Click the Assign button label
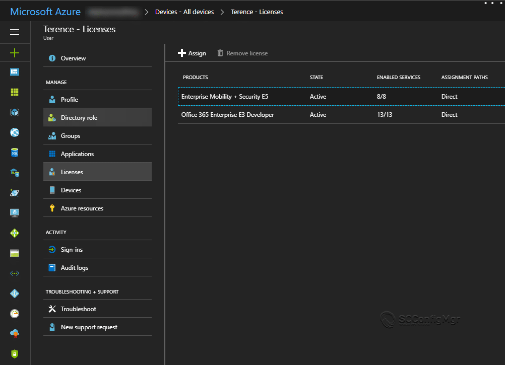The width and height of the screenshot is (505, 365). click(x=197, y=53)
